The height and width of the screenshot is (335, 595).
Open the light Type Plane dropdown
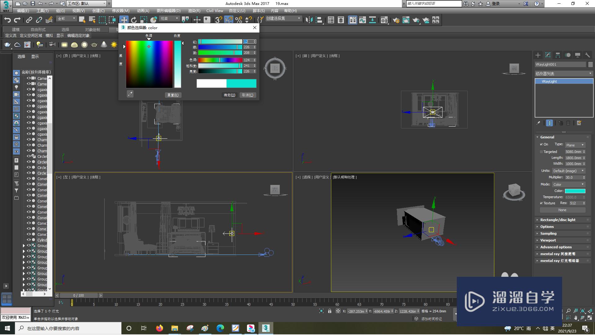(x=575, y=145)
